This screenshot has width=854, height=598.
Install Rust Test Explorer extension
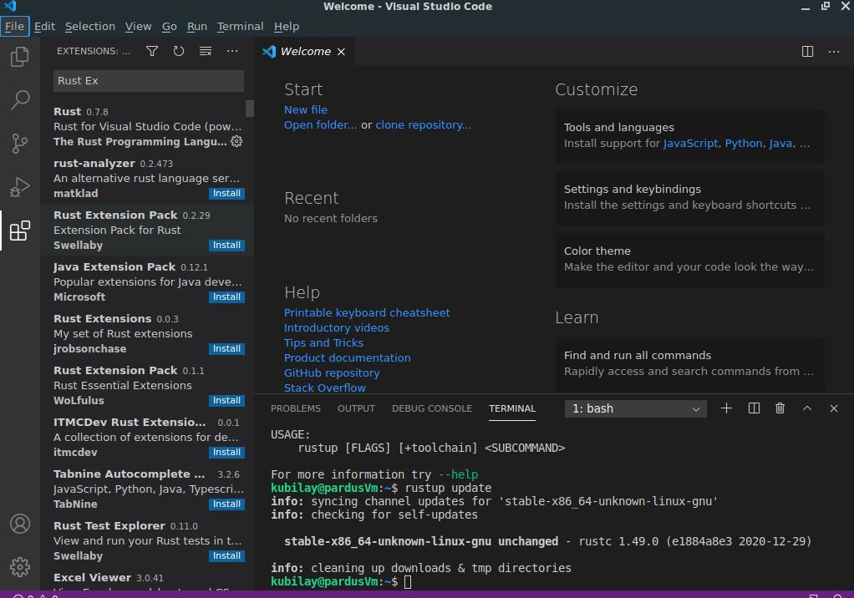click(x=226, y=556)
